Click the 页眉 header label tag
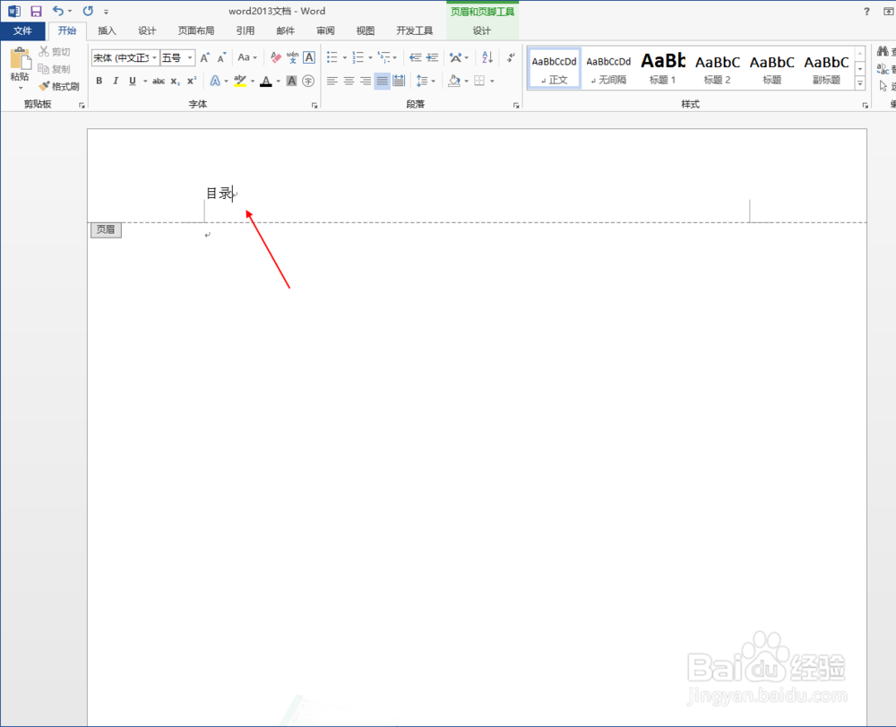The height and width of the screenshot is (727, 896). pos(106,229)
